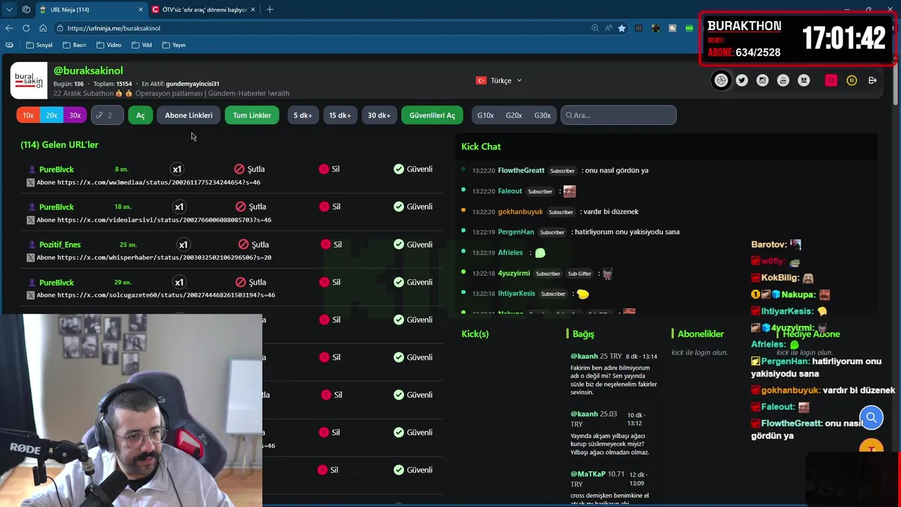Close the URL Ninja tab
Image resolution: width=901 pixels, height=507 pixels.
tap(140, 10)
